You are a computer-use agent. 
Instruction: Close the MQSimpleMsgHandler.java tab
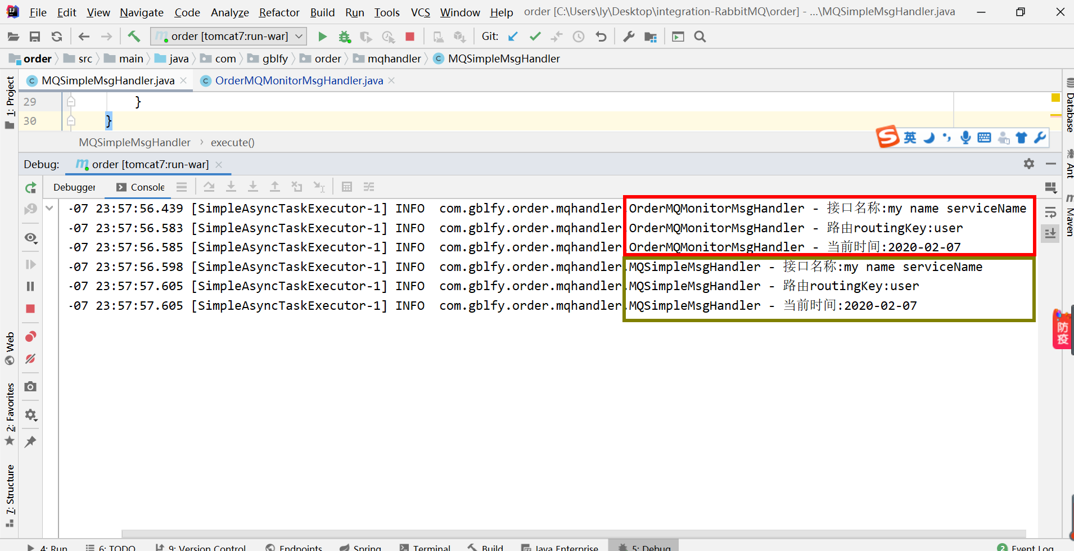(183, 81)
